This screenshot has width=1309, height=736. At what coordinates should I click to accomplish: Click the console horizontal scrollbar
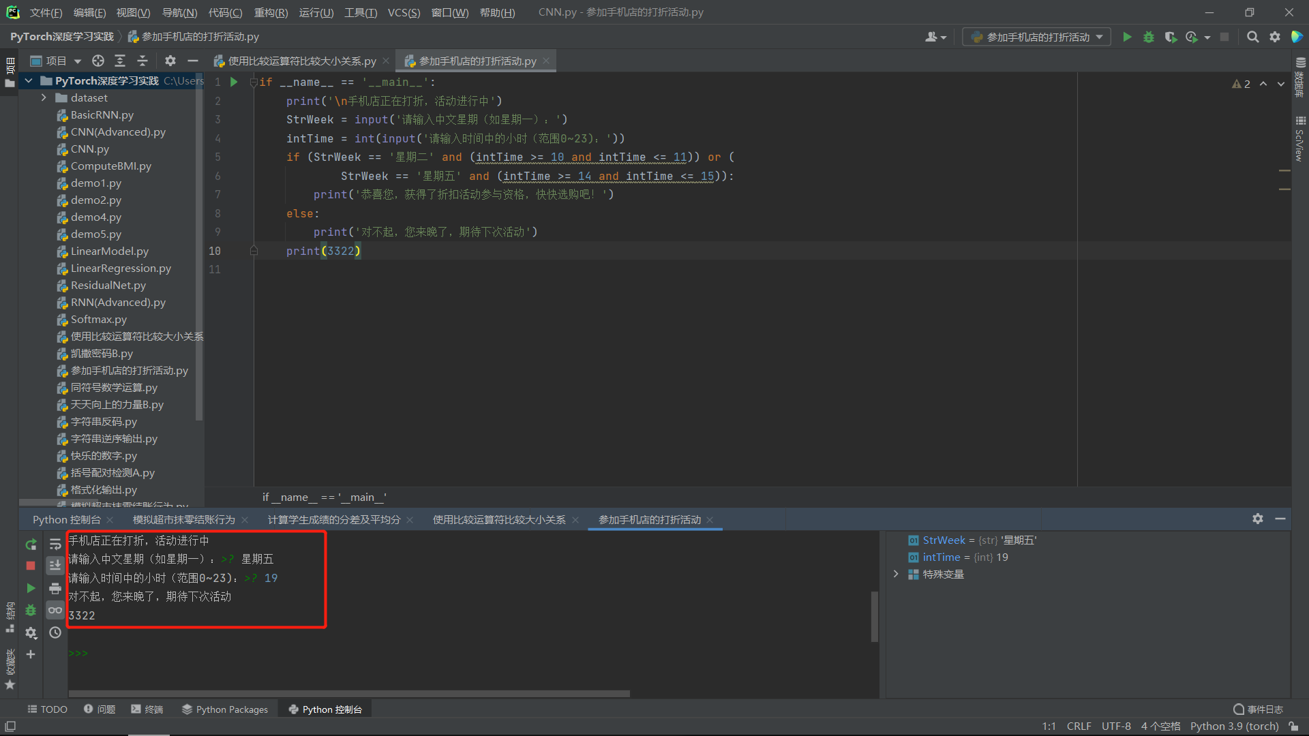pyautogui.click(x=349, y=694)
